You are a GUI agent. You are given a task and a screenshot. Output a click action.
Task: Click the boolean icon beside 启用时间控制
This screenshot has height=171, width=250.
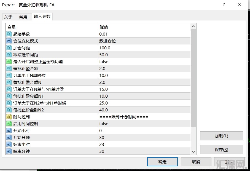click(x=9, y=124)
